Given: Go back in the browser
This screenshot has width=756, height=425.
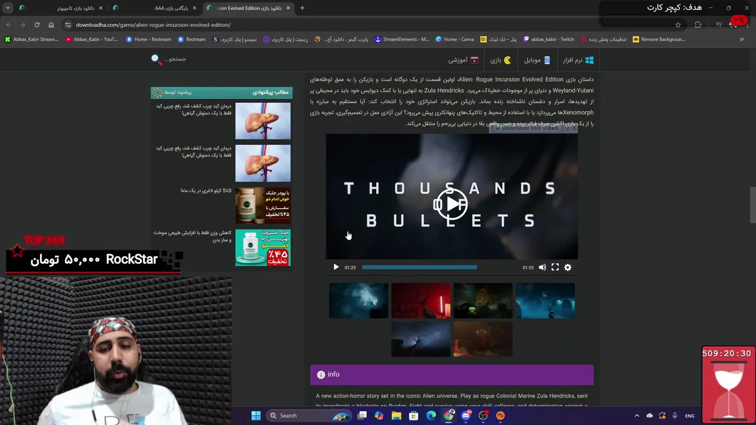Looking at the screenshot, I should (8, 25).
